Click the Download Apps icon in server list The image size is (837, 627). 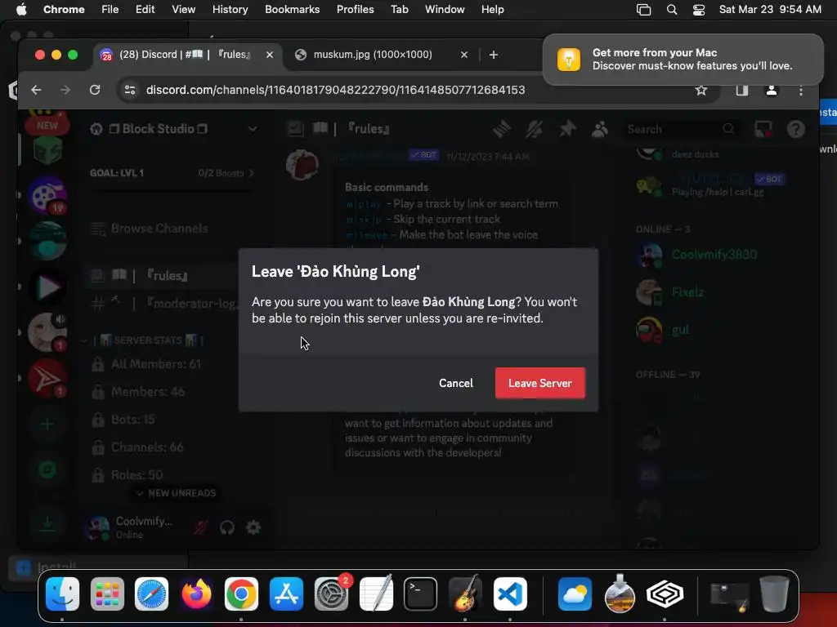pyautogui.click(x=47, y=523)
